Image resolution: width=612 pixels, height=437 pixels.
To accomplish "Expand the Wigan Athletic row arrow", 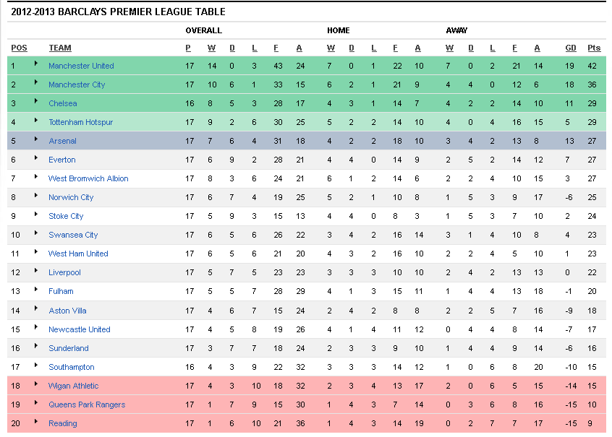I will pos(36,384).
